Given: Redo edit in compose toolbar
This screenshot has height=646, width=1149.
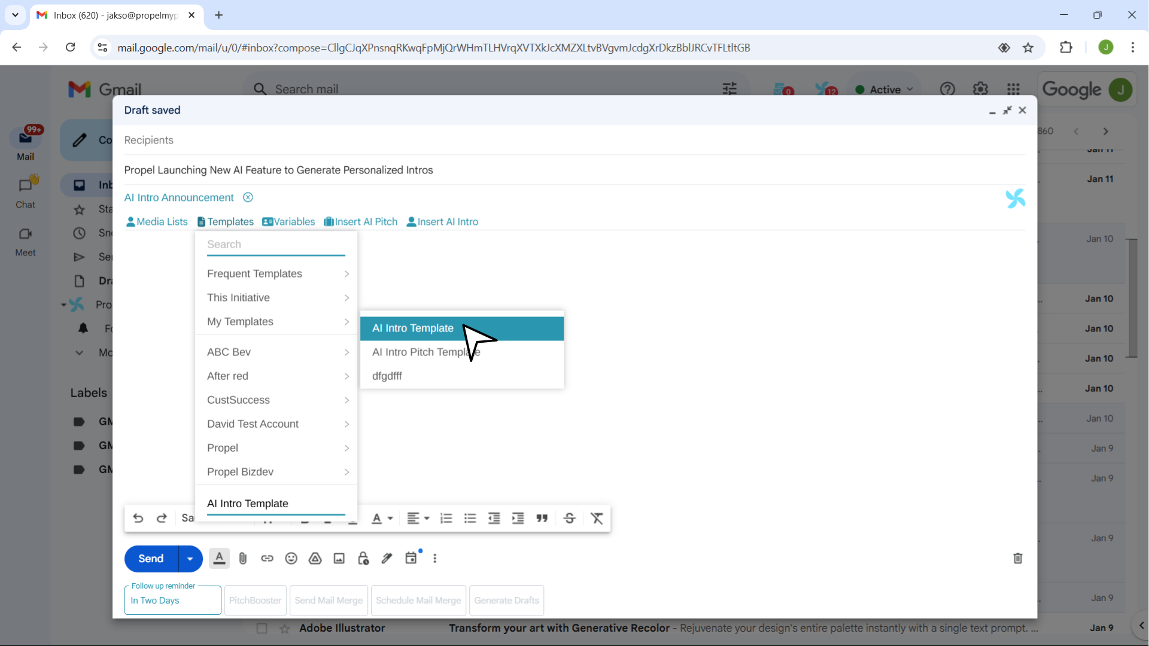Looking at the screenshot, I should (162, 518).
